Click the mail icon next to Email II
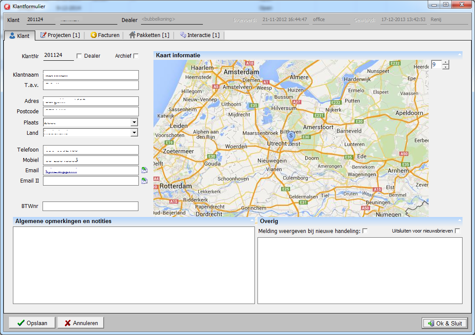This screenshot has width=475, height=335. click(x=144, y=181)
